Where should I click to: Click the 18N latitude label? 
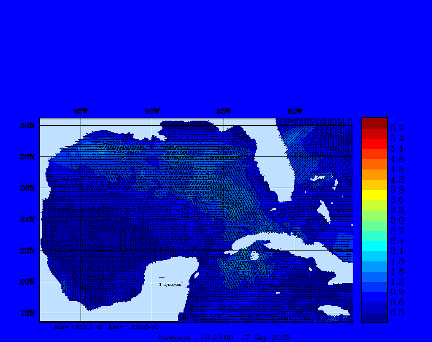click(27, 313)
